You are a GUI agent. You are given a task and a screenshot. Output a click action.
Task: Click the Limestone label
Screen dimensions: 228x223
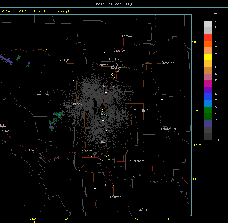[40, 94]
